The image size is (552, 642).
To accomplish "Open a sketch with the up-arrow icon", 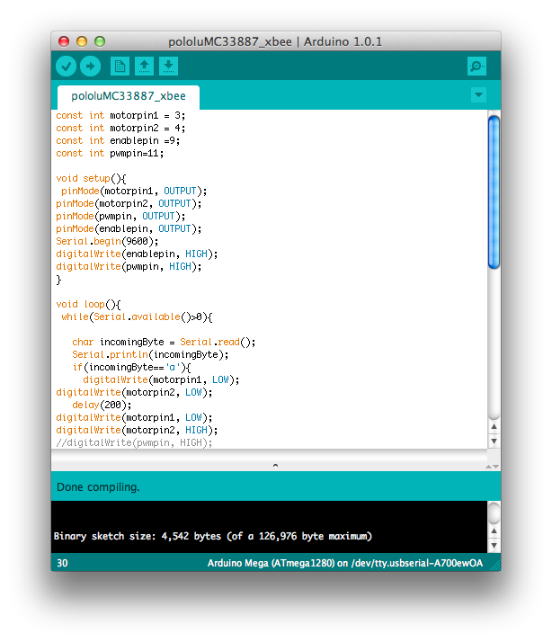I will click(x=144, y=67).
